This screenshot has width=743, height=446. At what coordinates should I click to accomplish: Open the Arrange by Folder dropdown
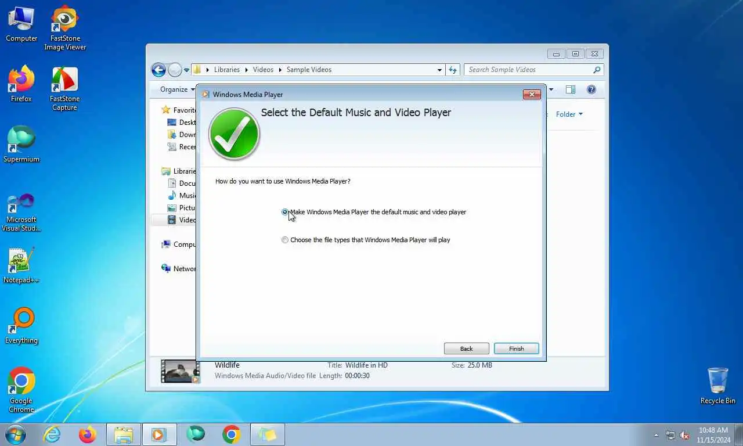569,114
